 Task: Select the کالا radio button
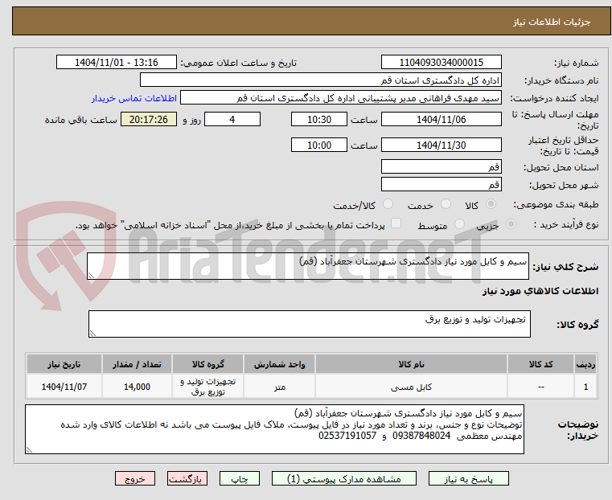click(x=491, y=204)
